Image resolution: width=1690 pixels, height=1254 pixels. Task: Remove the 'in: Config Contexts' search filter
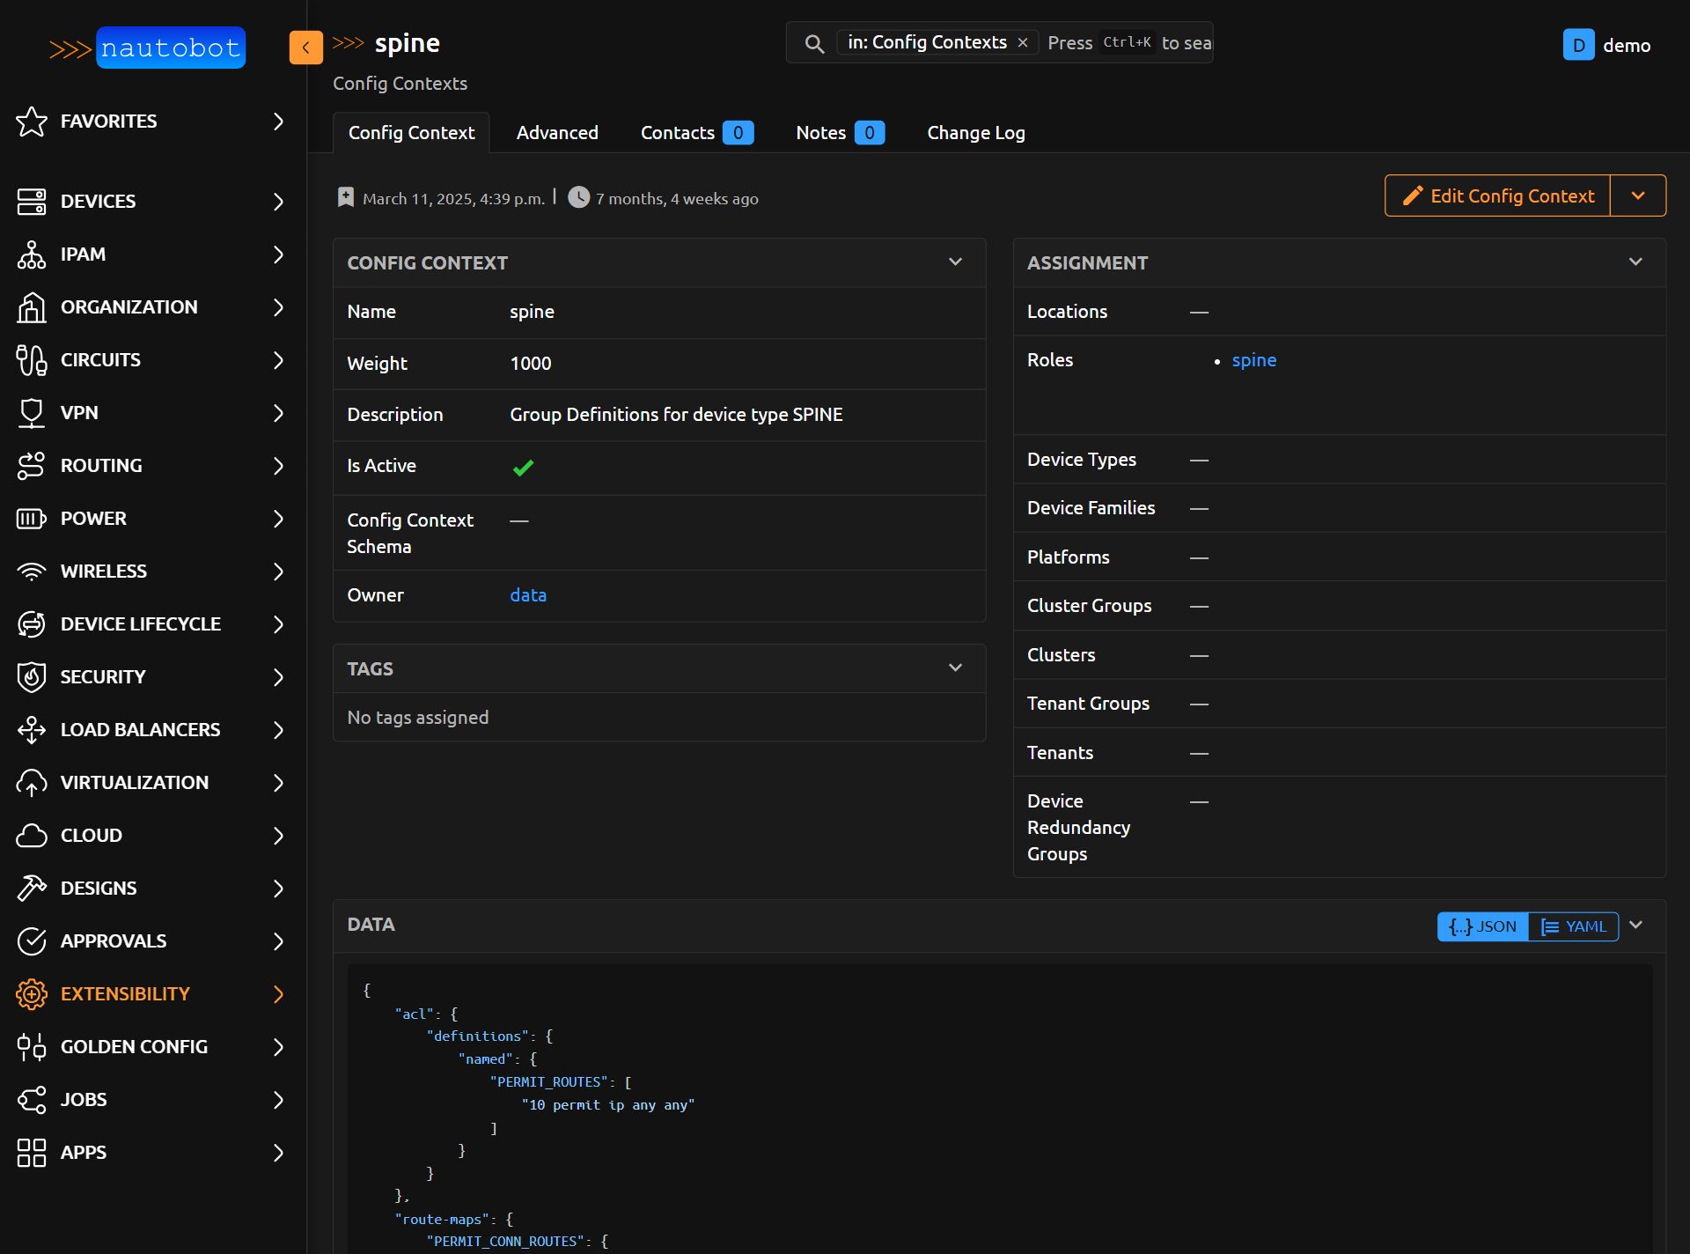(x=1023, y=43)
